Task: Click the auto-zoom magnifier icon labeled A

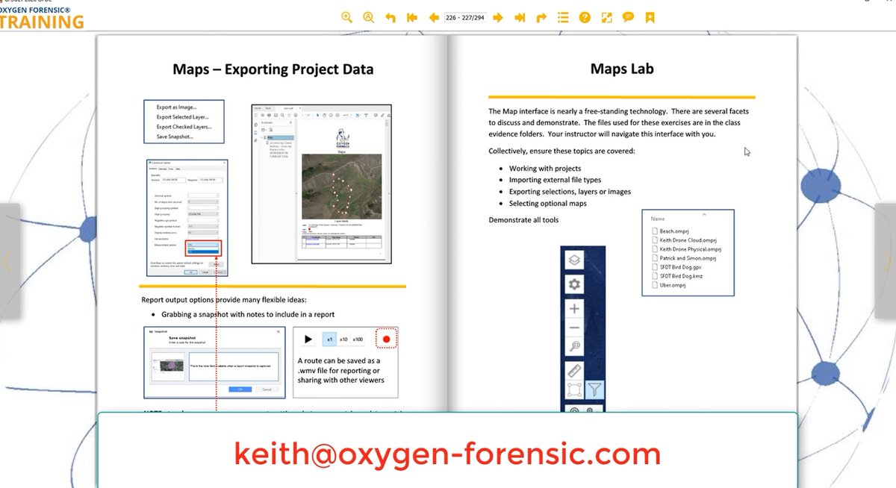Action: 368,17
